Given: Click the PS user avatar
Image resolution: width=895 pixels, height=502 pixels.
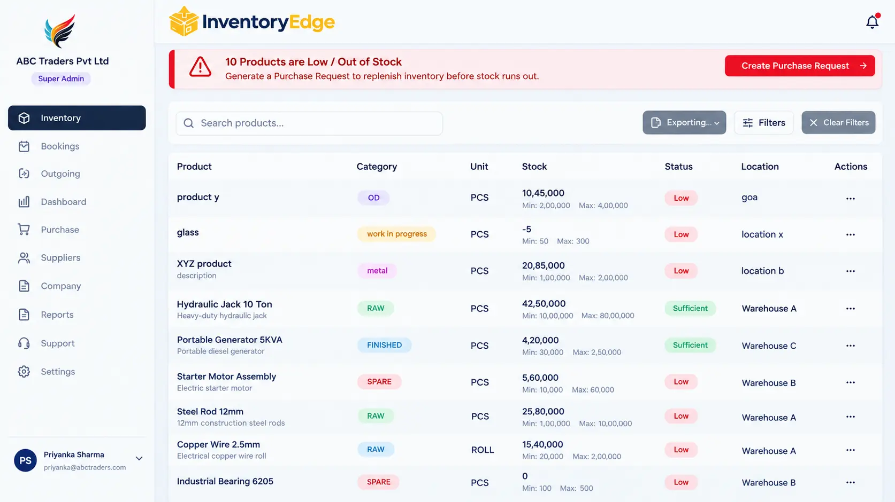Looking at the screenshot, I should pyautogui.click(x=25, y=460).
